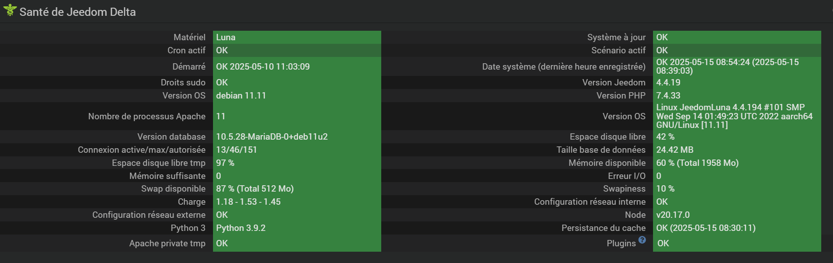Viewport: 833px width, 263px height.
Task: Click the 'Mémoire disponible' label
Action: [607, 163]
